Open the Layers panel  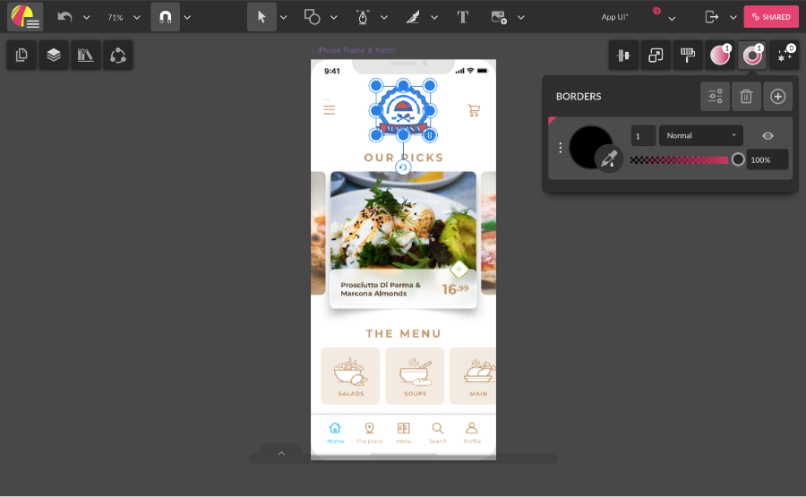click(54, 56)
